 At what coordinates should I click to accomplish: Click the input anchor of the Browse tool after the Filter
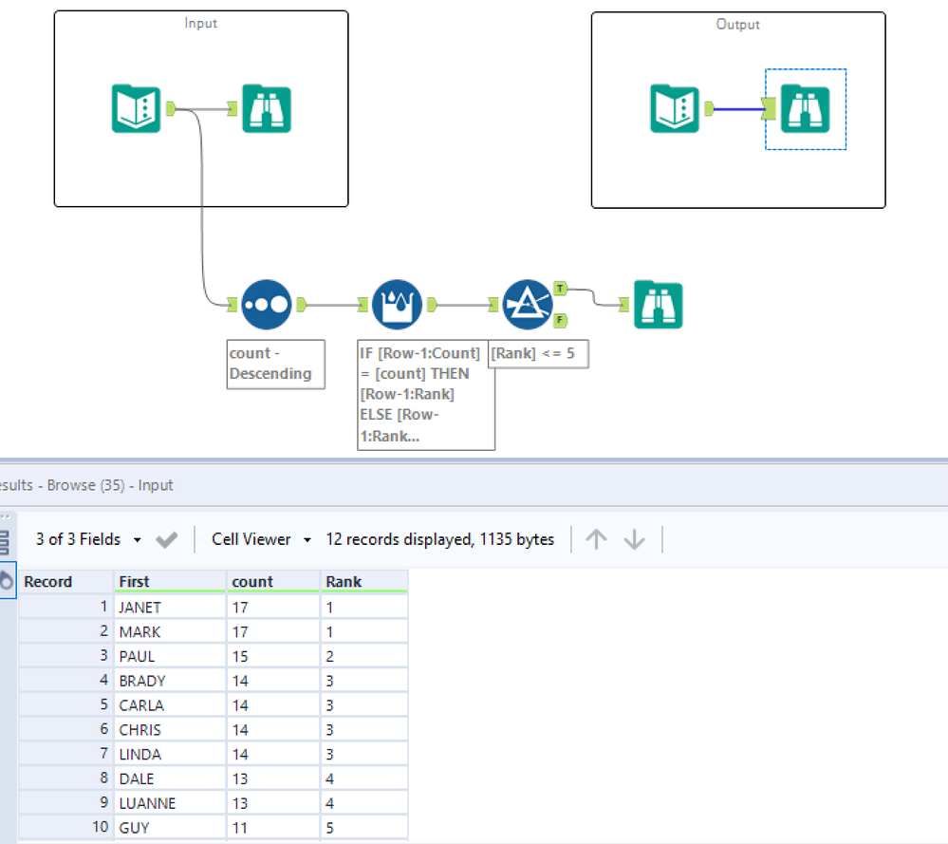click(x=624, y=305)
